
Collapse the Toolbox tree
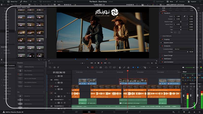(2, 63)
